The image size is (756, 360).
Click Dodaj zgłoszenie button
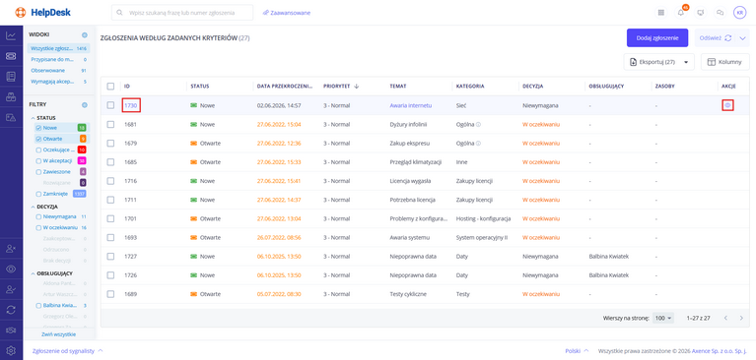point(657,37)
